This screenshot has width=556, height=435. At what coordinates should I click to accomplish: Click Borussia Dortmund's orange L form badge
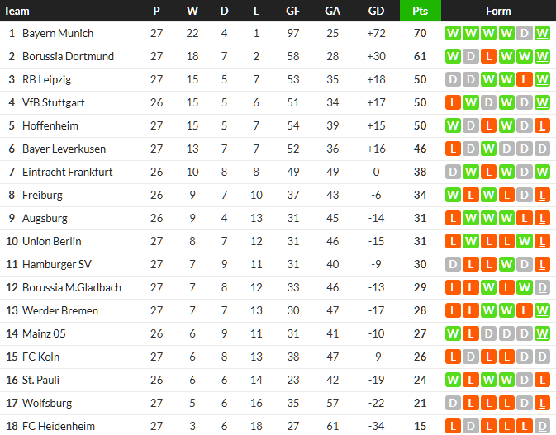click(488, 57)
